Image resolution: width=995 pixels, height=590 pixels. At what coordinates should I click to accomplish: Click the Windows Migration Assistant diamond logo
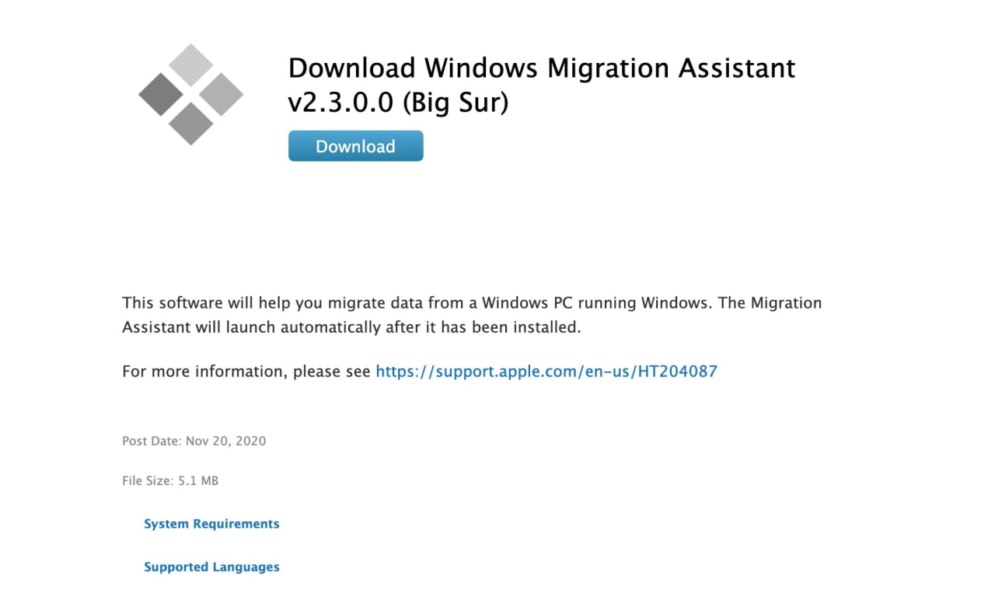[x=190, y=95]
